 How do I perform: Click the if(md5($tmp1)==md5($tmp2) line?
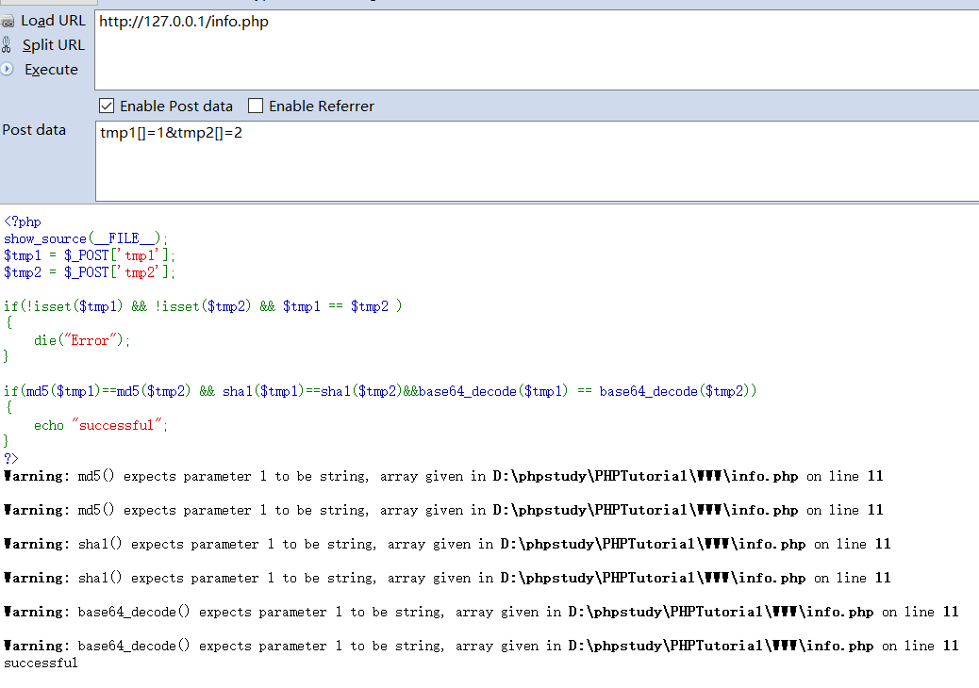tap(380, 391)
